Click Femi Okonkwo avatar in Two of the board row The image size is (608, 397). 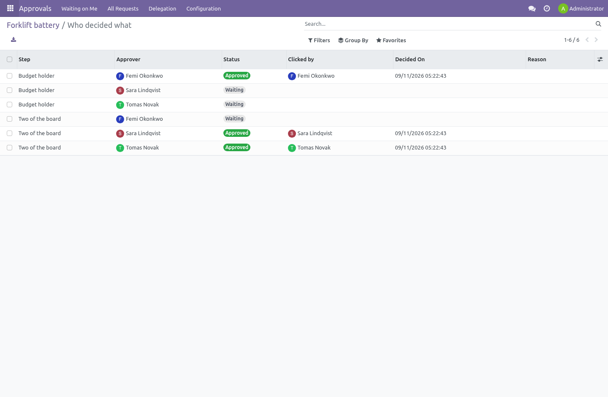tap(120, 119)
